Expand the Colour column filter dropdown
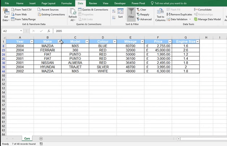 115,42
